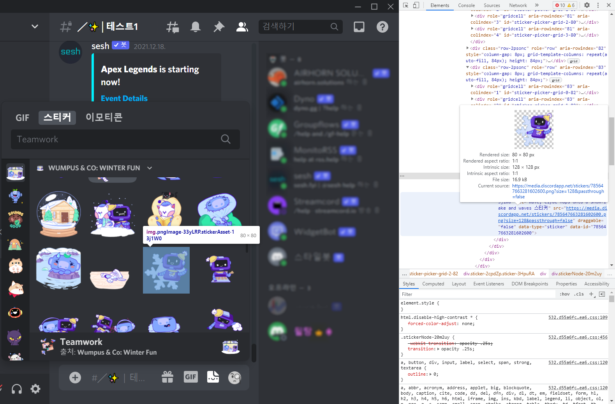615x404 pixels.
Task: Toggle the .cls element classes button
Action: [x=579, y=294]
